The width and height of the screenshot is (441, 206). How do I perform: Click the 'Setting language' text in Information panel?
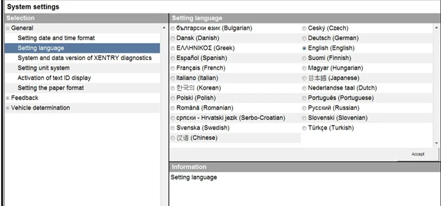(x=194, y=177)
